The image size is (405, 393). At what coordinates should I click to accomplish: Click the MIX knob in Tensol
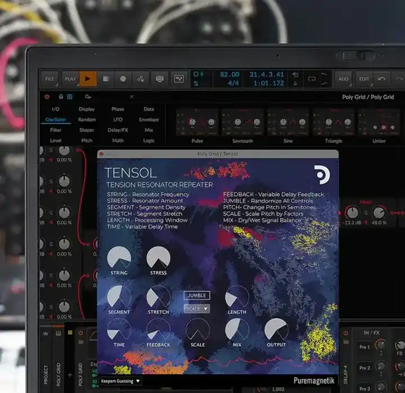pyautogui.click(x=237, y=330)
